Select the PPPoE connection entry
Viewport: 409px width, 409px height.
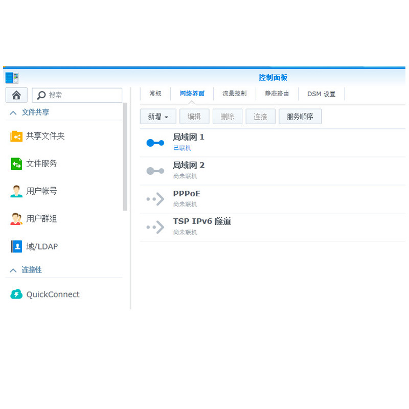(272, 199)
